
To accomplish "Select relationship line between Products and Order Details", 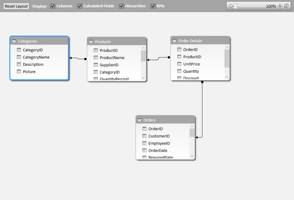I will click(158, 59).
